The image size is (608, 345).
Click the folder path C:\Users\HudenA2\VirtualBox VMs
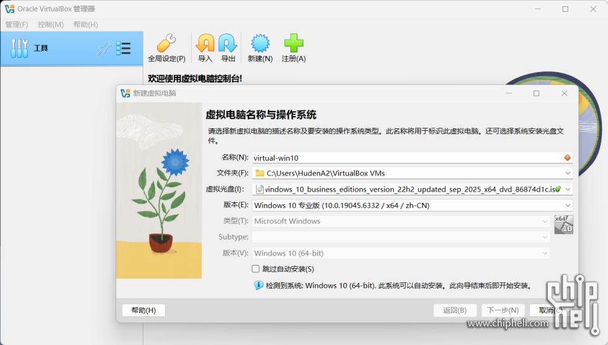pyautogui.click(x=326, y=173)
